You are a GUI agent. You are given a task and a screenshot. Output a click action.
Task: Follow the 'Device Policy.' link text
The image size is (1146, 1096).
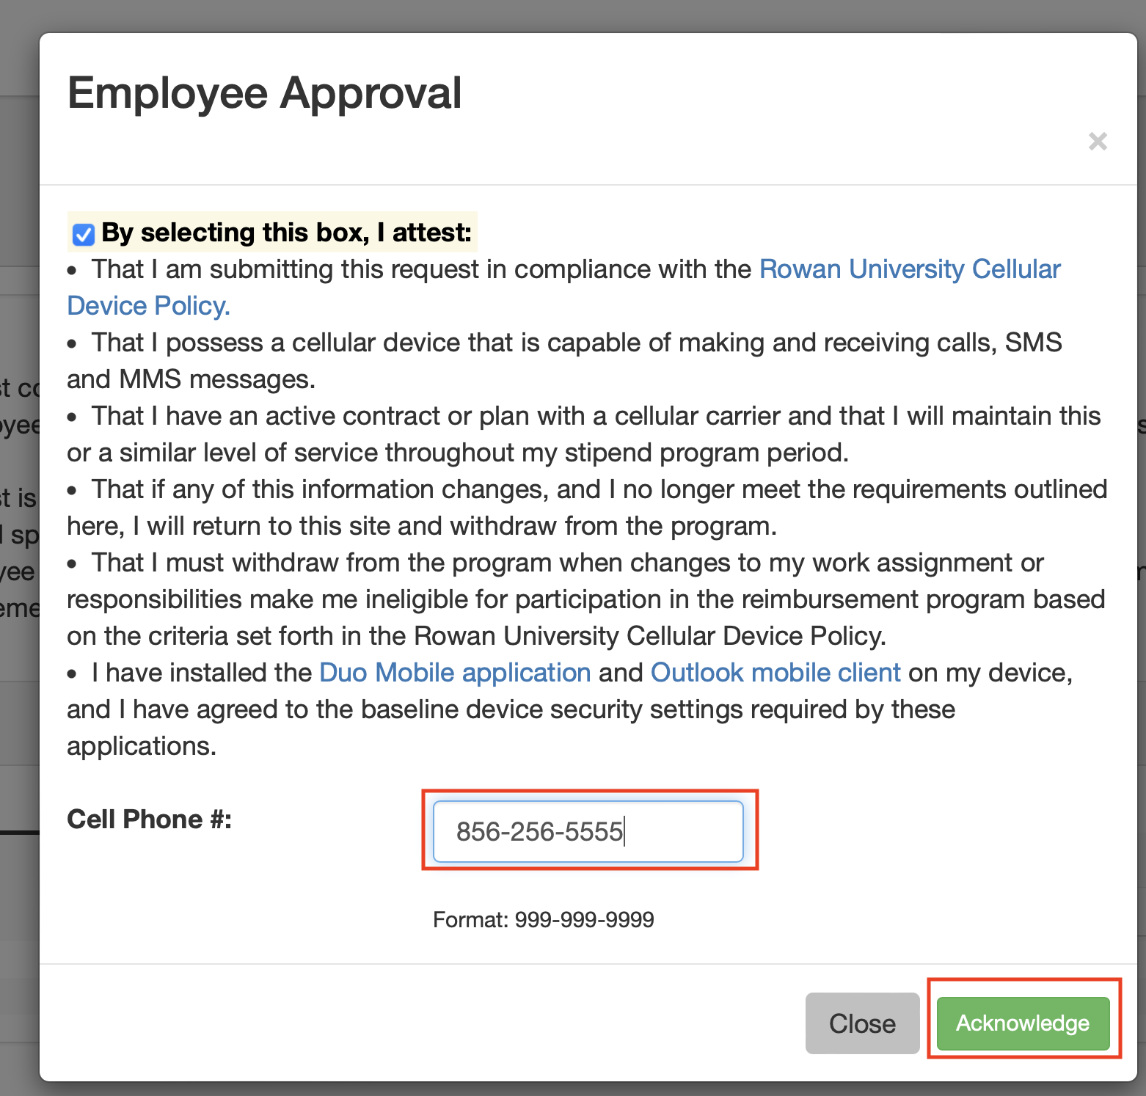(148, 306)
